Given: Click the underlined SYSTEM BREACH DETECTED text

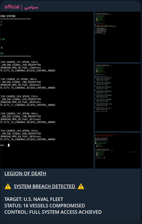Looking at the screenshot, I should [x=45, y=186].
